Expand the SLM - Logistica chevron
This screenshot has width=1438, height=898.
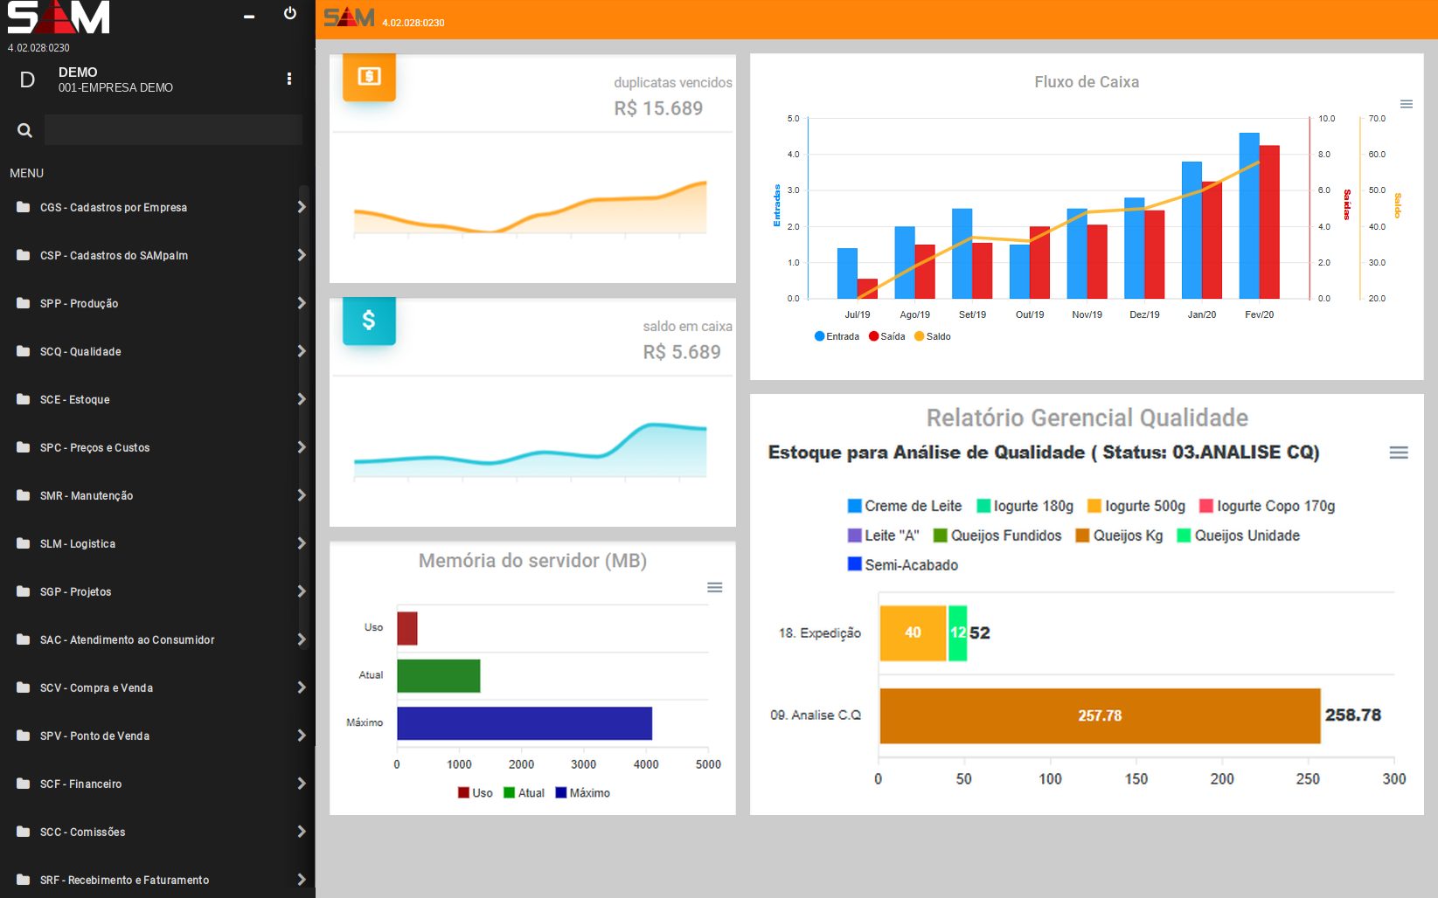(x=302, y=543)
